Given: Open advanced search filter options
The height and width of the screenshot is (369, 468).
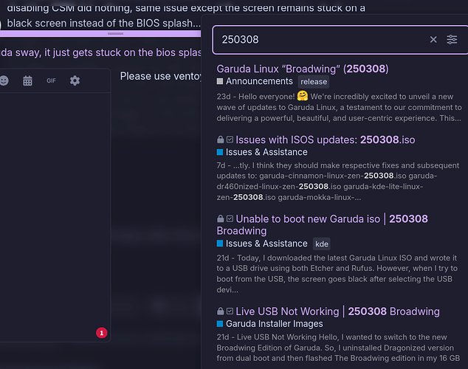Looking at the screenshot, I should coord(452,39).
